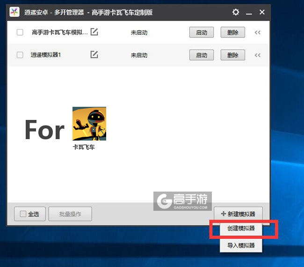
Task: Check the 逍遥模拟器1 row checkbox
Action: pos(20,55)
